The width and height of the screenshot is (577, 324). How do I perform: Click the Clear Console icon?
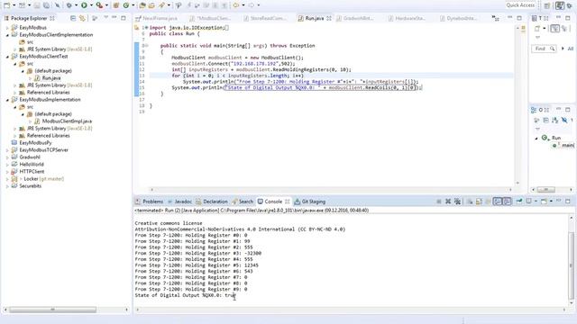click(x=470, y=202)
